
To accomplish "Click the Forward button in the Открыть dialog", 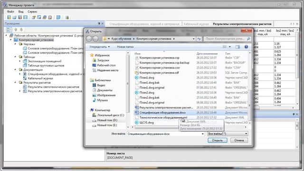I will coord(95,39).
